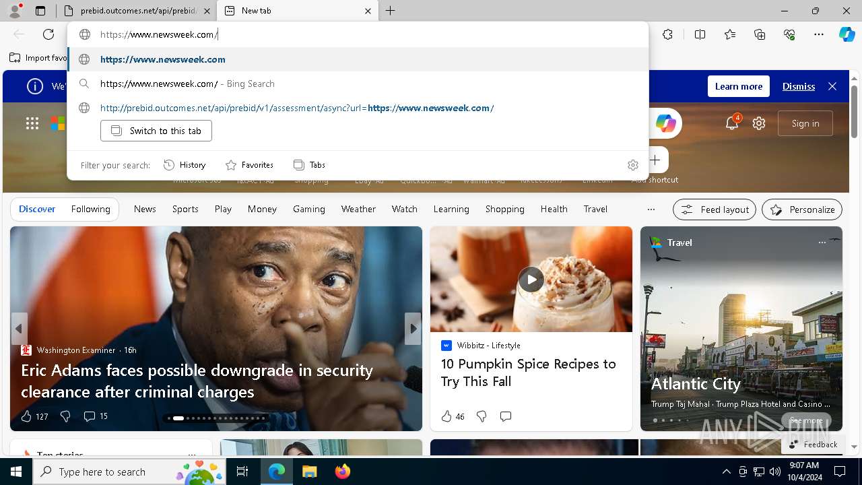Screen dimensions: 862x485
Task: Play the Pumpkin Spice video
Action: [531, 279]
